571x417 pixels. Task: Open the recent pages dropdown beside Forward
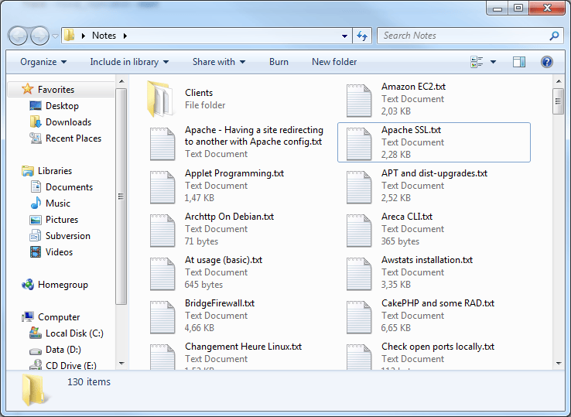point(56,36)
